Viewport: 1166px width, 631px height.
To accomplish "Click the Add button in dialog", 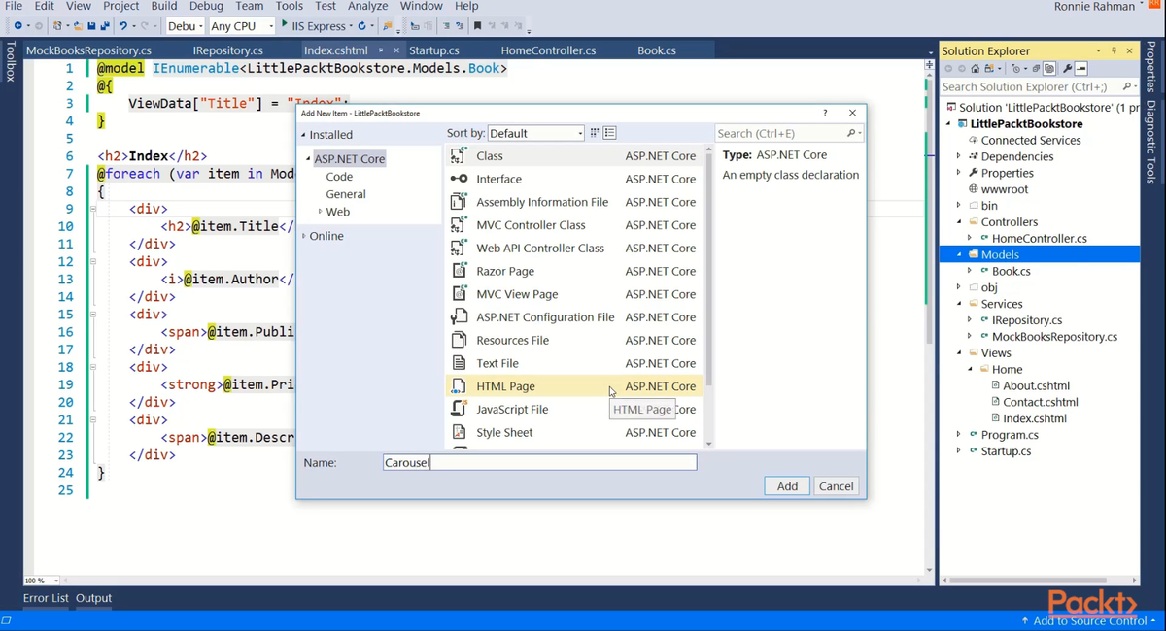I will tap(787, 486).
